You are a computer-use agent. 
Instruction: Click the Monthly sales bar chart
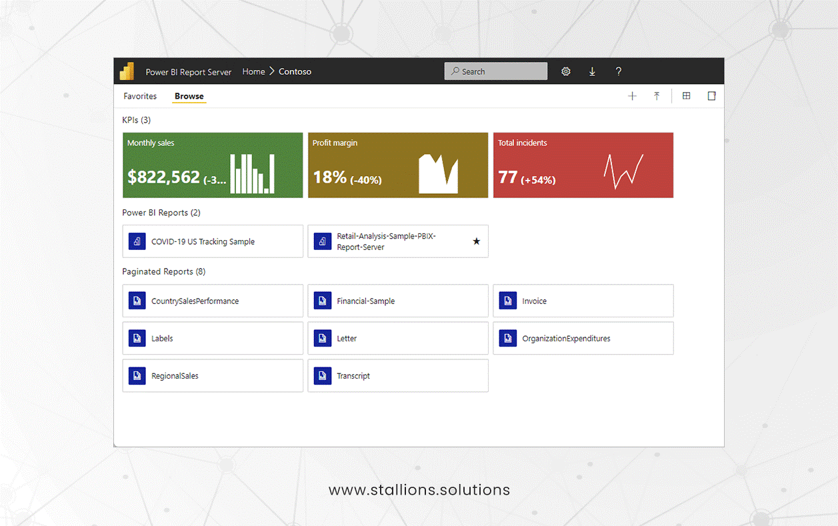coord(252,173)
